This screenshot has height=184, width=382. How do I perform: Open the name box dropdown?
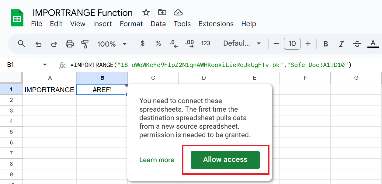tap(44, 65)
